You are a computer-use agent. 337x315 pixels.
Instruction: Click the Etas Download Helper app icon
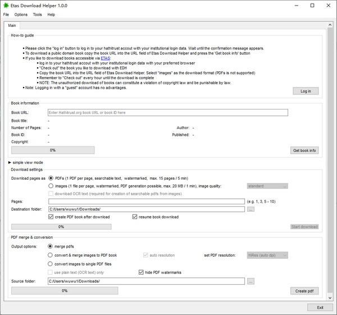click(6, 6)
